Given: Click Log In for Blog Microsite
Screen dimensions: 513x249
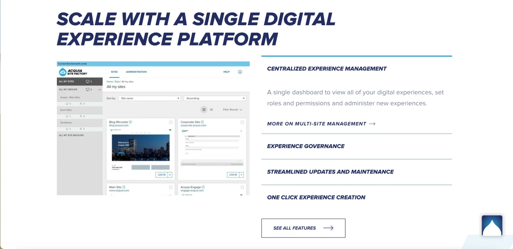Looking at the screenshot, I should pos(162,175).
